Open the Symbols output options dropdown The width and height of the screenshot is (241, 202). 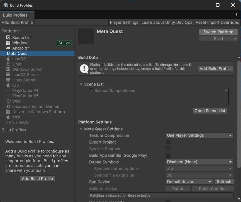tap(200, 168)
